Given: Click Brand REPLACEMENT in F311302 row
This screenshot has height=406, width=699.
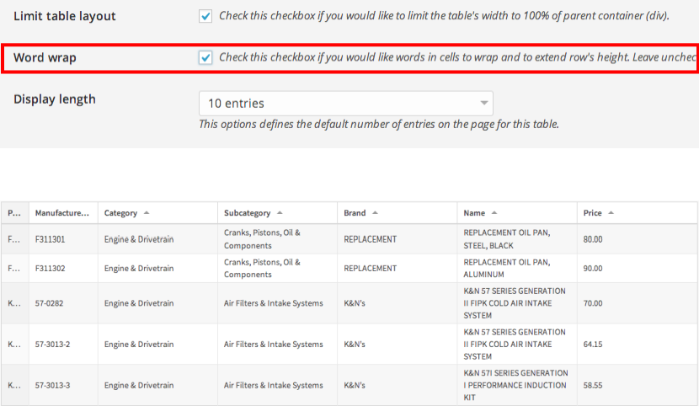Looking at the screenshot, I should coord(370,269).
